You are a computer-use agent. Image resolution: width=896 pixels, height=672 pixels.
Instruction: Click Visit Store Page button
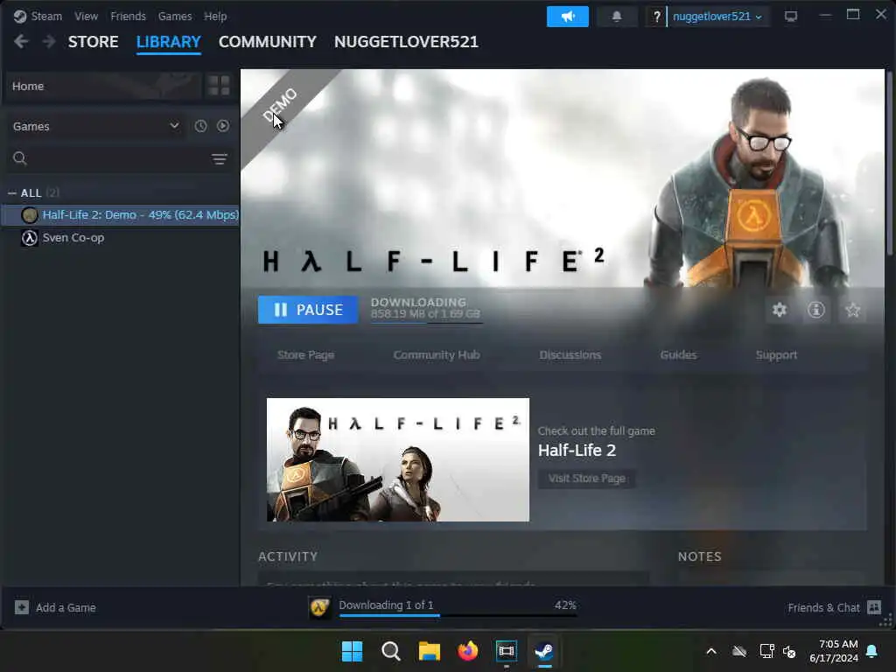tap(586, 479)
